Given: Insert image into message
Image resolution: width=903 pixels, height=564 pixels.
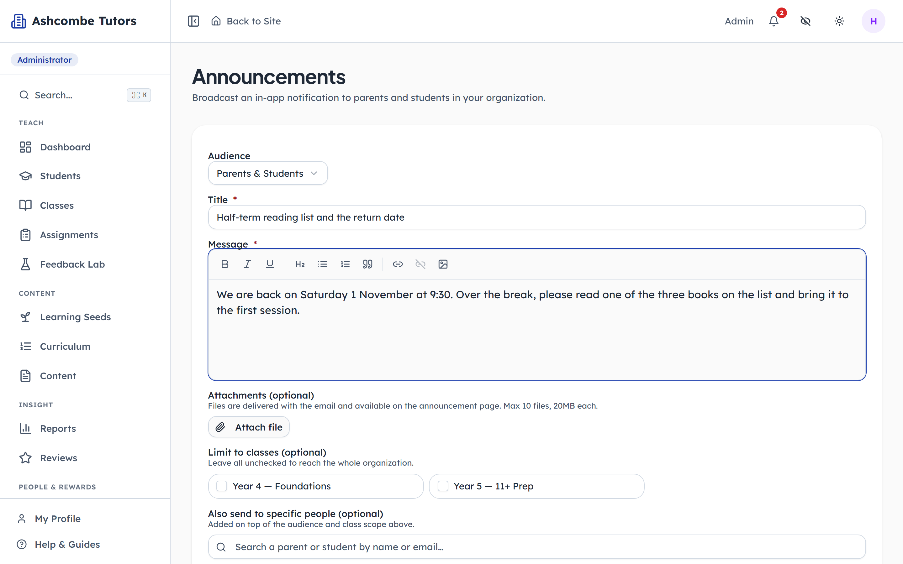Looking at the screenshot, I should (443, 264).
